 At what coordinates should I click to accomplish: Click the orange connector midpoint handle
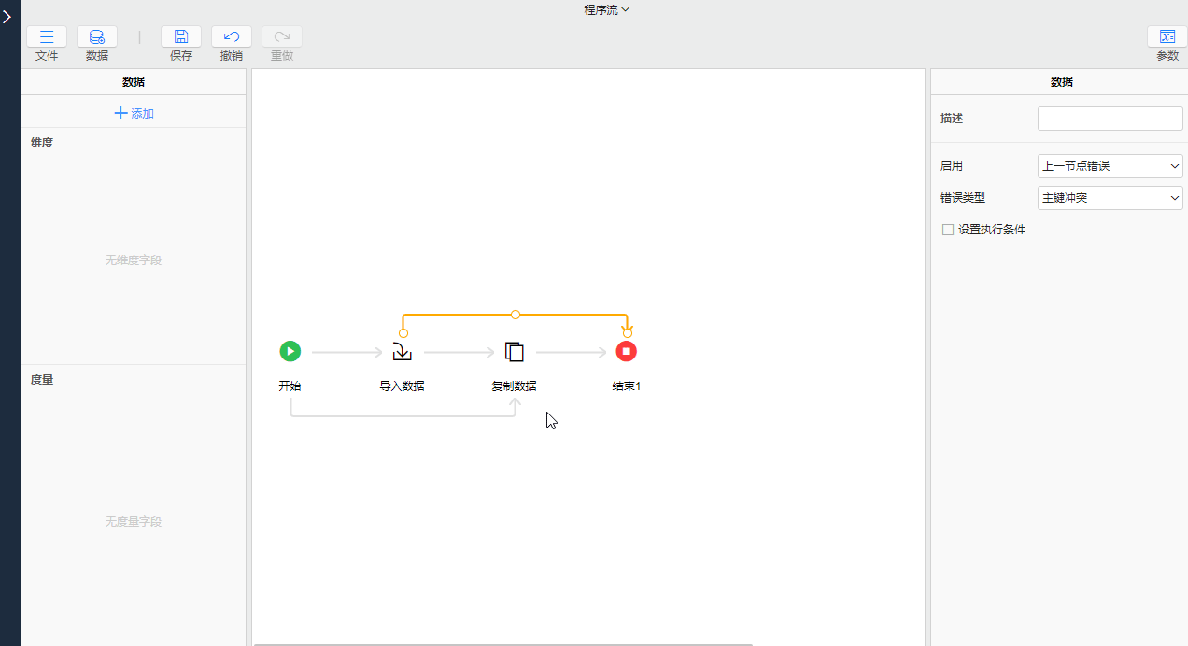point(516,315)
